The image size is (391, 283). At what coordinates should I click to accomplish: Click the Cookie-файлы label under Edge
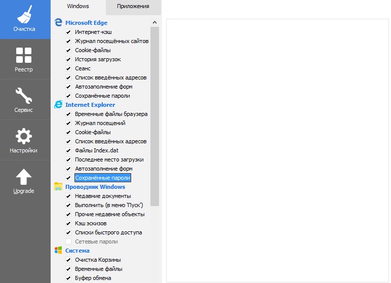[x=93, y=50]
